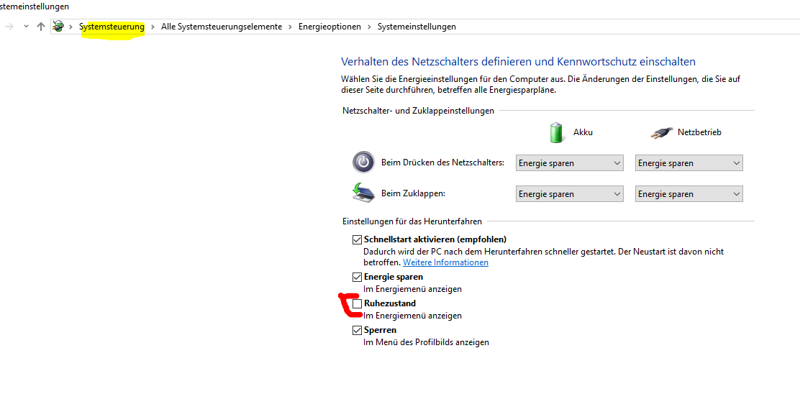Select Systemeinstellungen breadcrumb
The width and height of the screenshot is (800, 394).
pyautogui.click(x=417, y=27)
